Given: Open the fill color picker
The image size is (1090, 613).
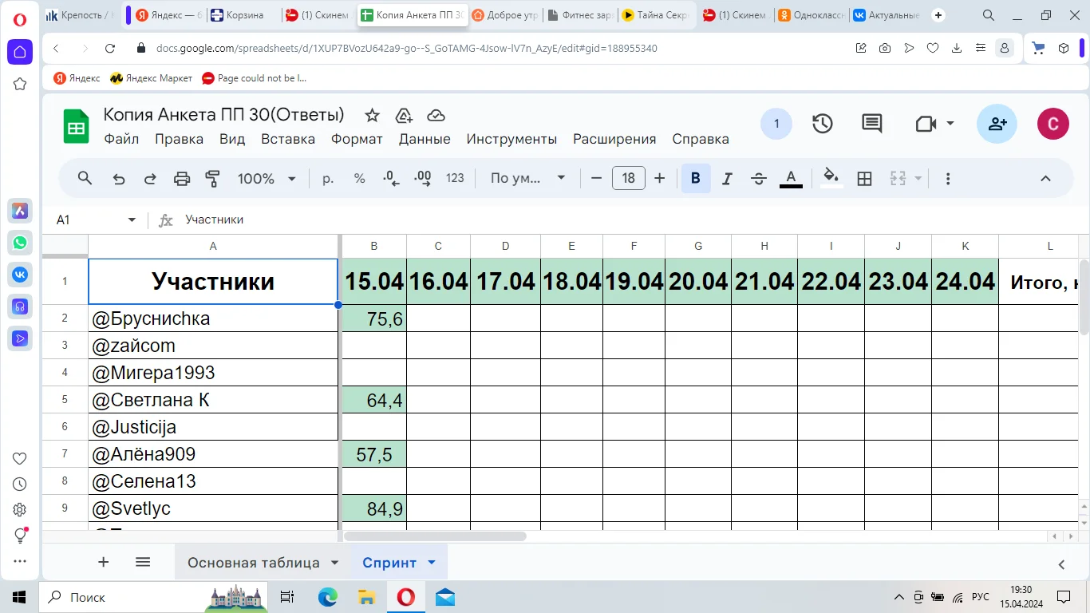Looking at the screenshot, I should pos(831,178).
